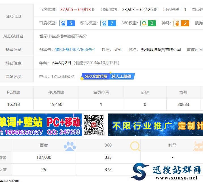Click the 首页位置 column header

[x=101, y=92]
